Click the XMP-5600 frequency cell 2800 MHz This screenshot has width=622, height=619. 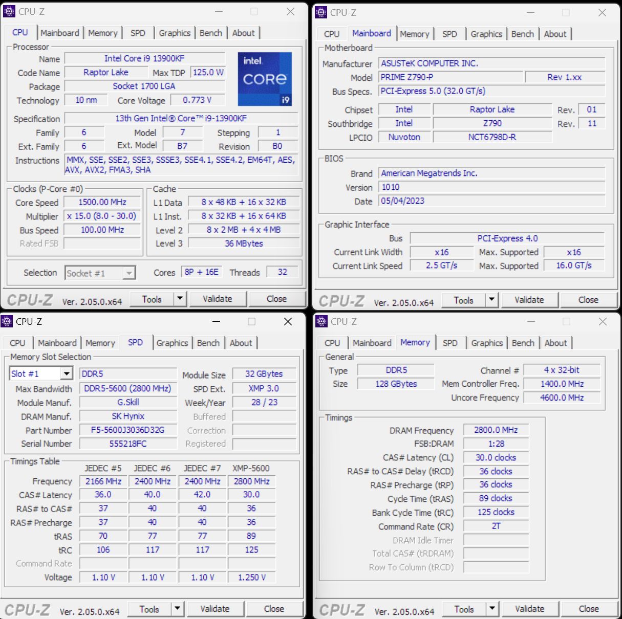coord(252,481)
